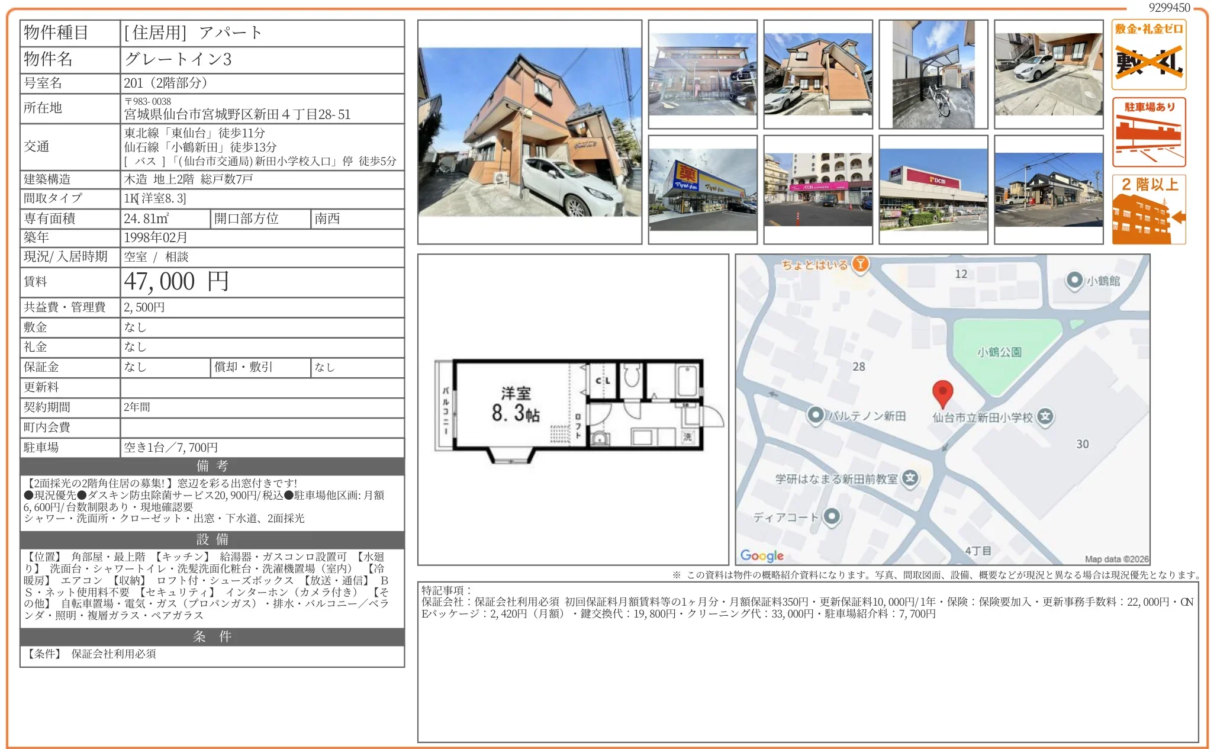Click the status value 空室 / 相談
Image resolution: width=1217 pixels, height=749 pixels.
(x=156, y=256)
